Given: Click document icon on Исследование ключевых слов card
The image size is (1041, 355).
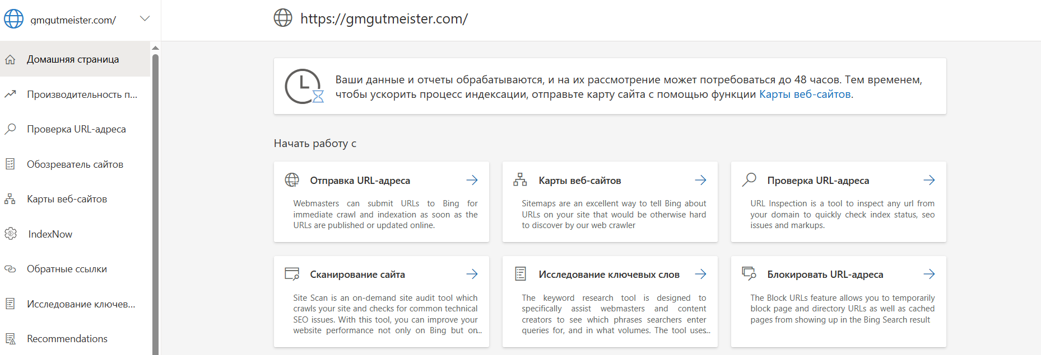Looking at the screenshot, I should [520, 274].
